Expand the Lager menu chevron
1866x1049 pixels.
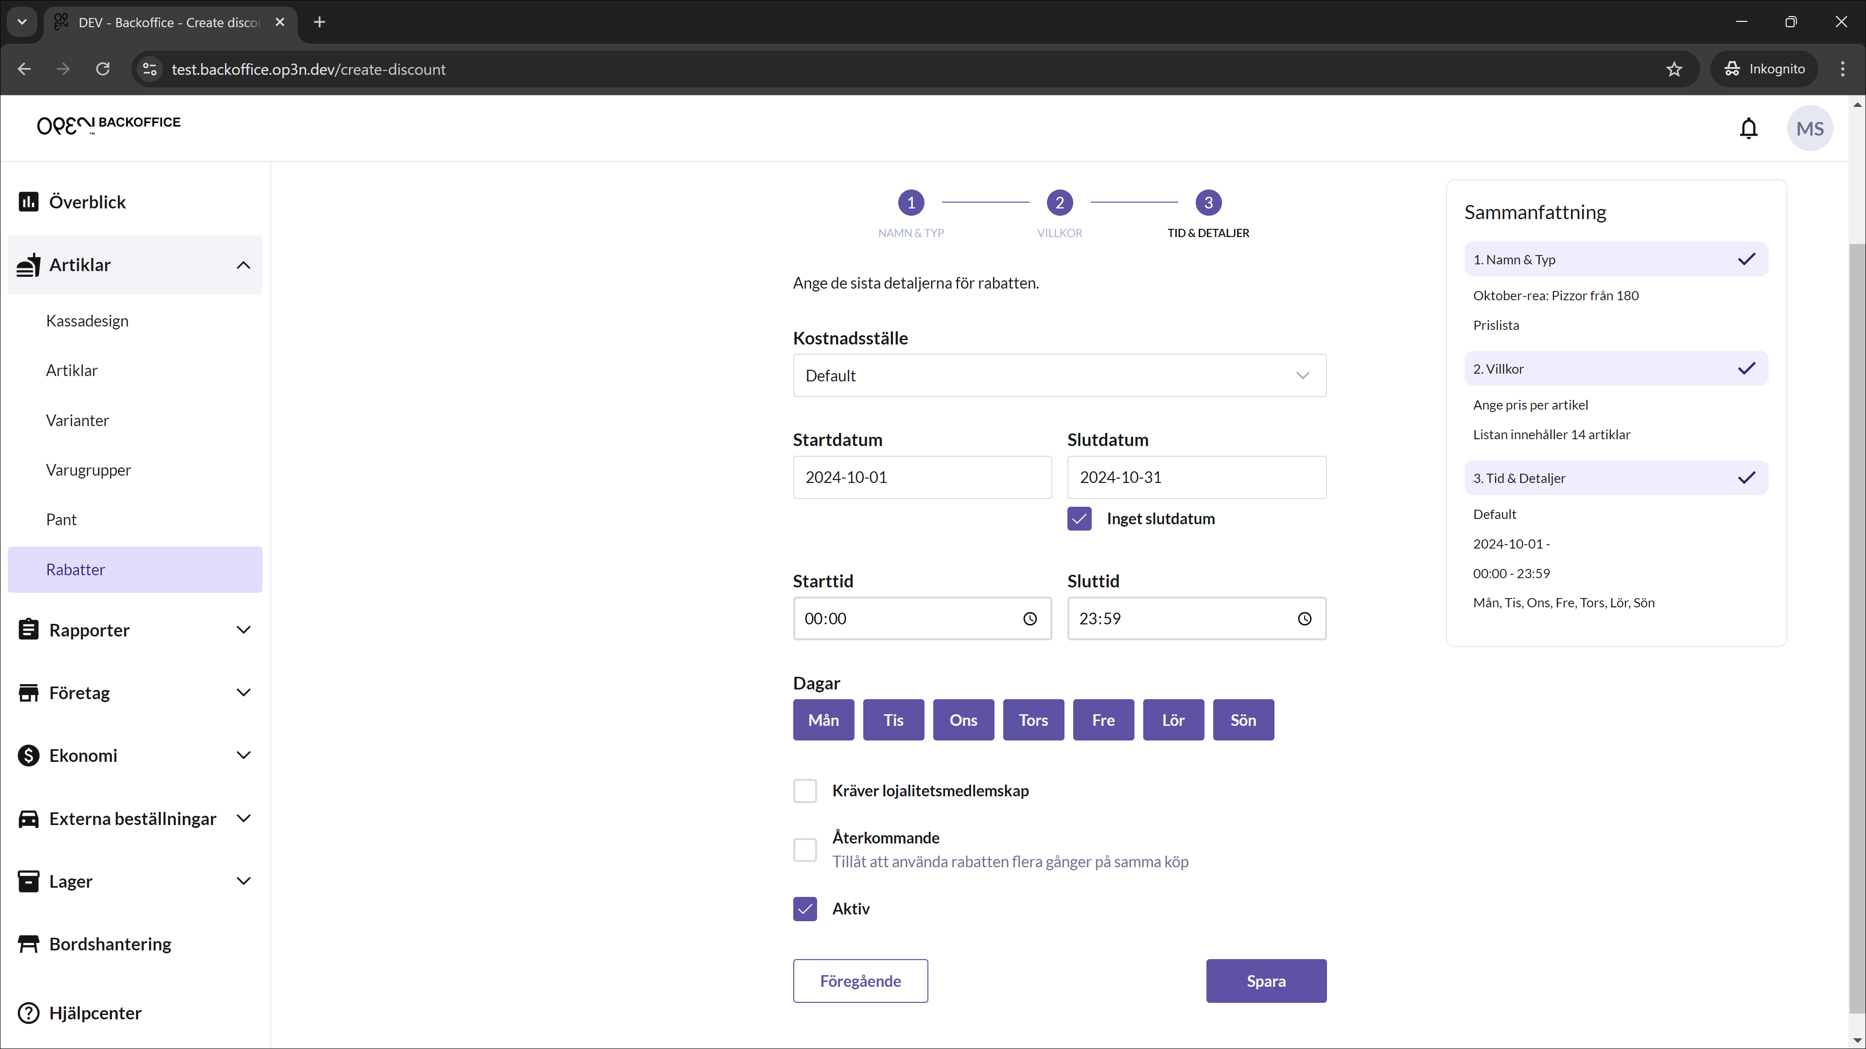click(x=244, y=881)
